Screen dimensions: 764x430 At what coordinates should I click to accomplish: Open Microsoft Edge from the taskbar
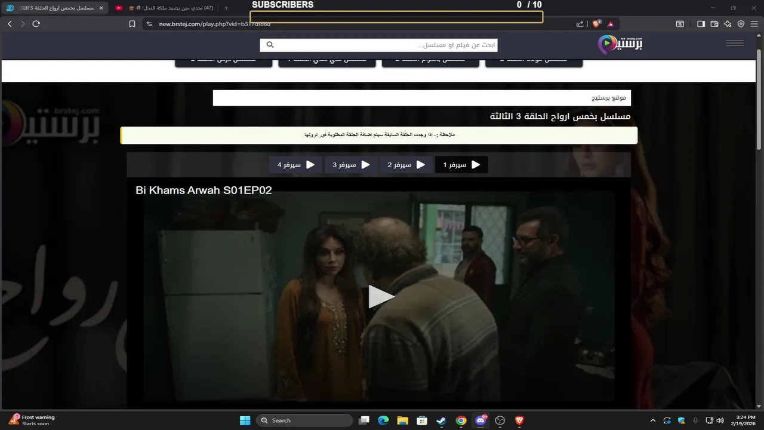tap(383, 420)
